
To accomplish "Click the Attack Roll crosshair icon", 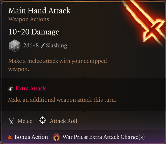I will coord(42,120).
